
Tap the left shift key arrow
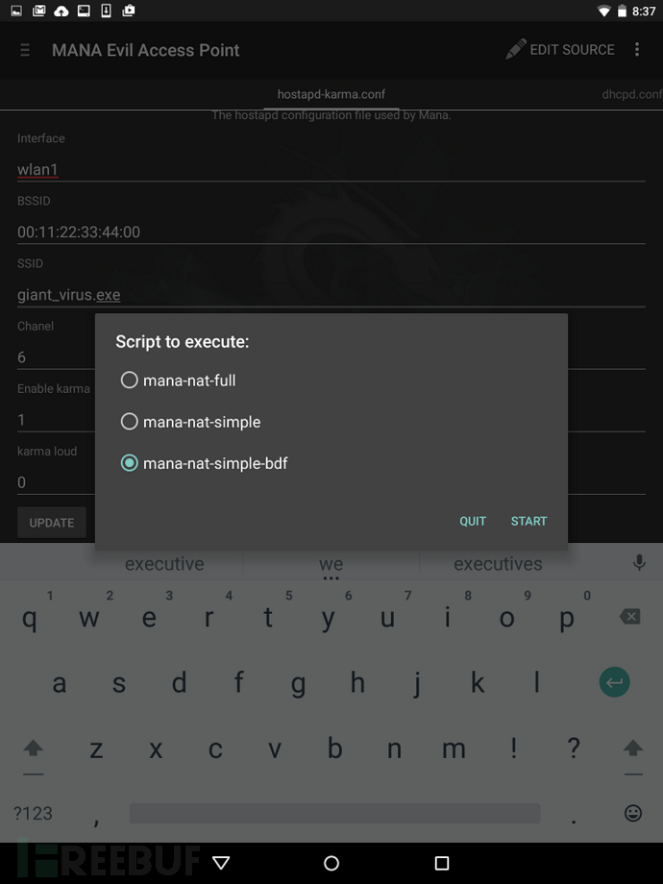coord(34,749)
